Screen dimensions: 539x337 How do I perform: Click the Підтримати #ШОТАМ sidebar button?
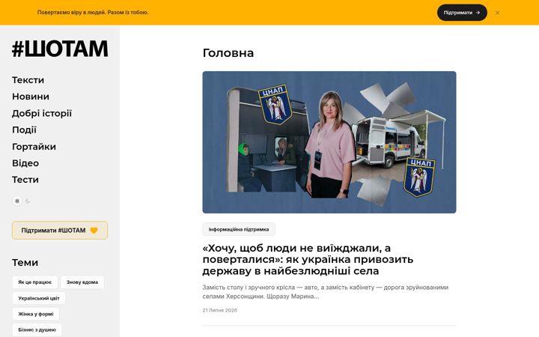click(x=60, y=231)
